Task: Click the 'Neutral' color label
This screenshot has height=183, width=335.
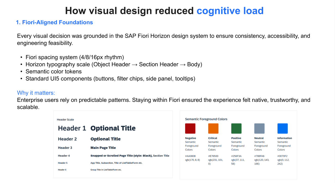Action: (x=259, y=138)
